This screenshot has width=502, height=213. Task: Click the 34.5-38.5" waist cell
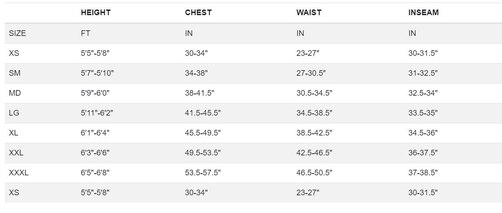[x=315, y=113]
